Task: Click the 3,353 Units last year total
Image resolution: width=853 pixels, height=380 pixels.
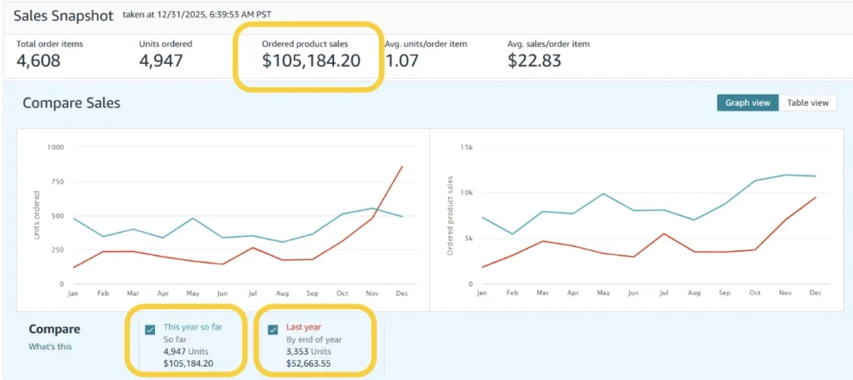Action: point(307,352)
